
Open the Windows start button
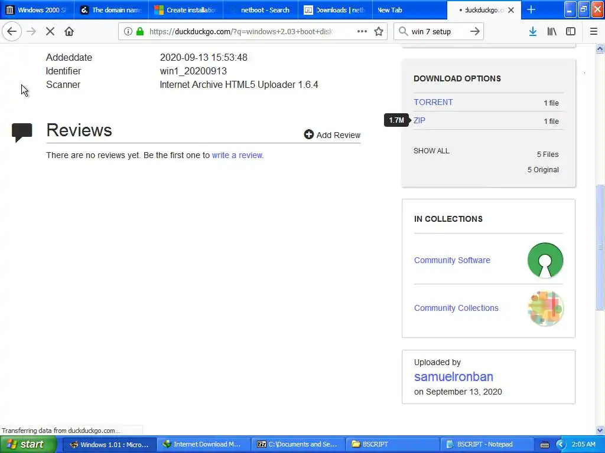click(28, 444)
